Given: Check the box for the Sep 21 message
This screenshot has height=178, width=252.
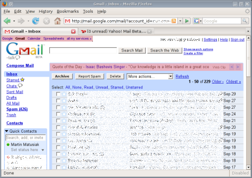Looking at the screenshot, I should (58, 121).
